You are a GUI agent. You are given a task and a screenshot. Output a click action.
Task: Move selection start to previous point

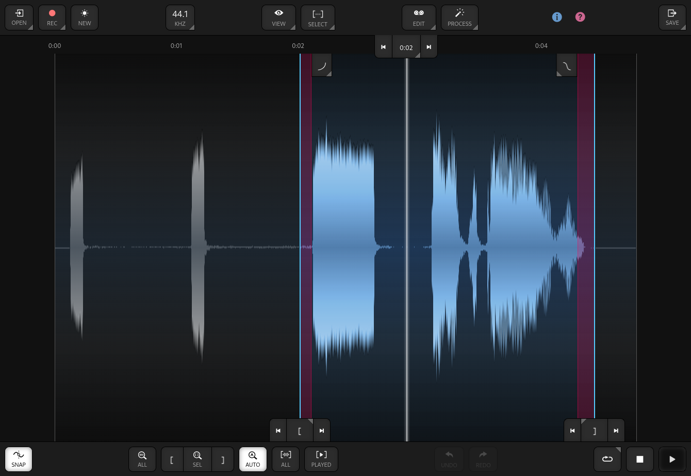point(278,431)
